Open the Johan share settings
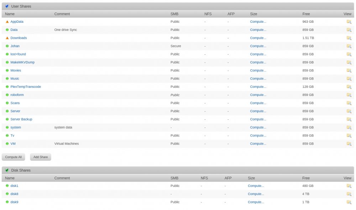This screenshot has height=210, width=356. (15, 46)
